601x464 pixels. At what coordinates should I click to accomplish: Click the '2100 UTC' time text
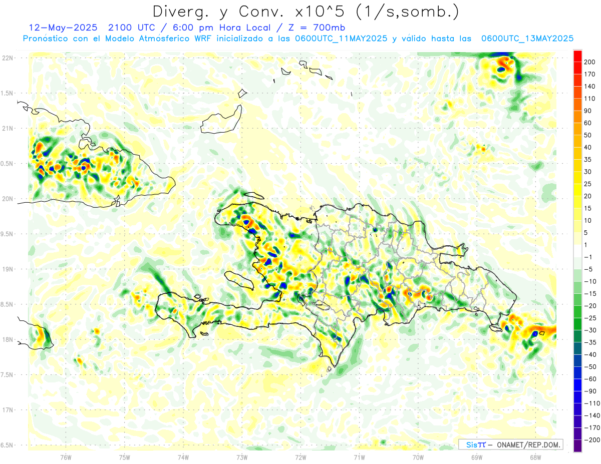[133, 28]
